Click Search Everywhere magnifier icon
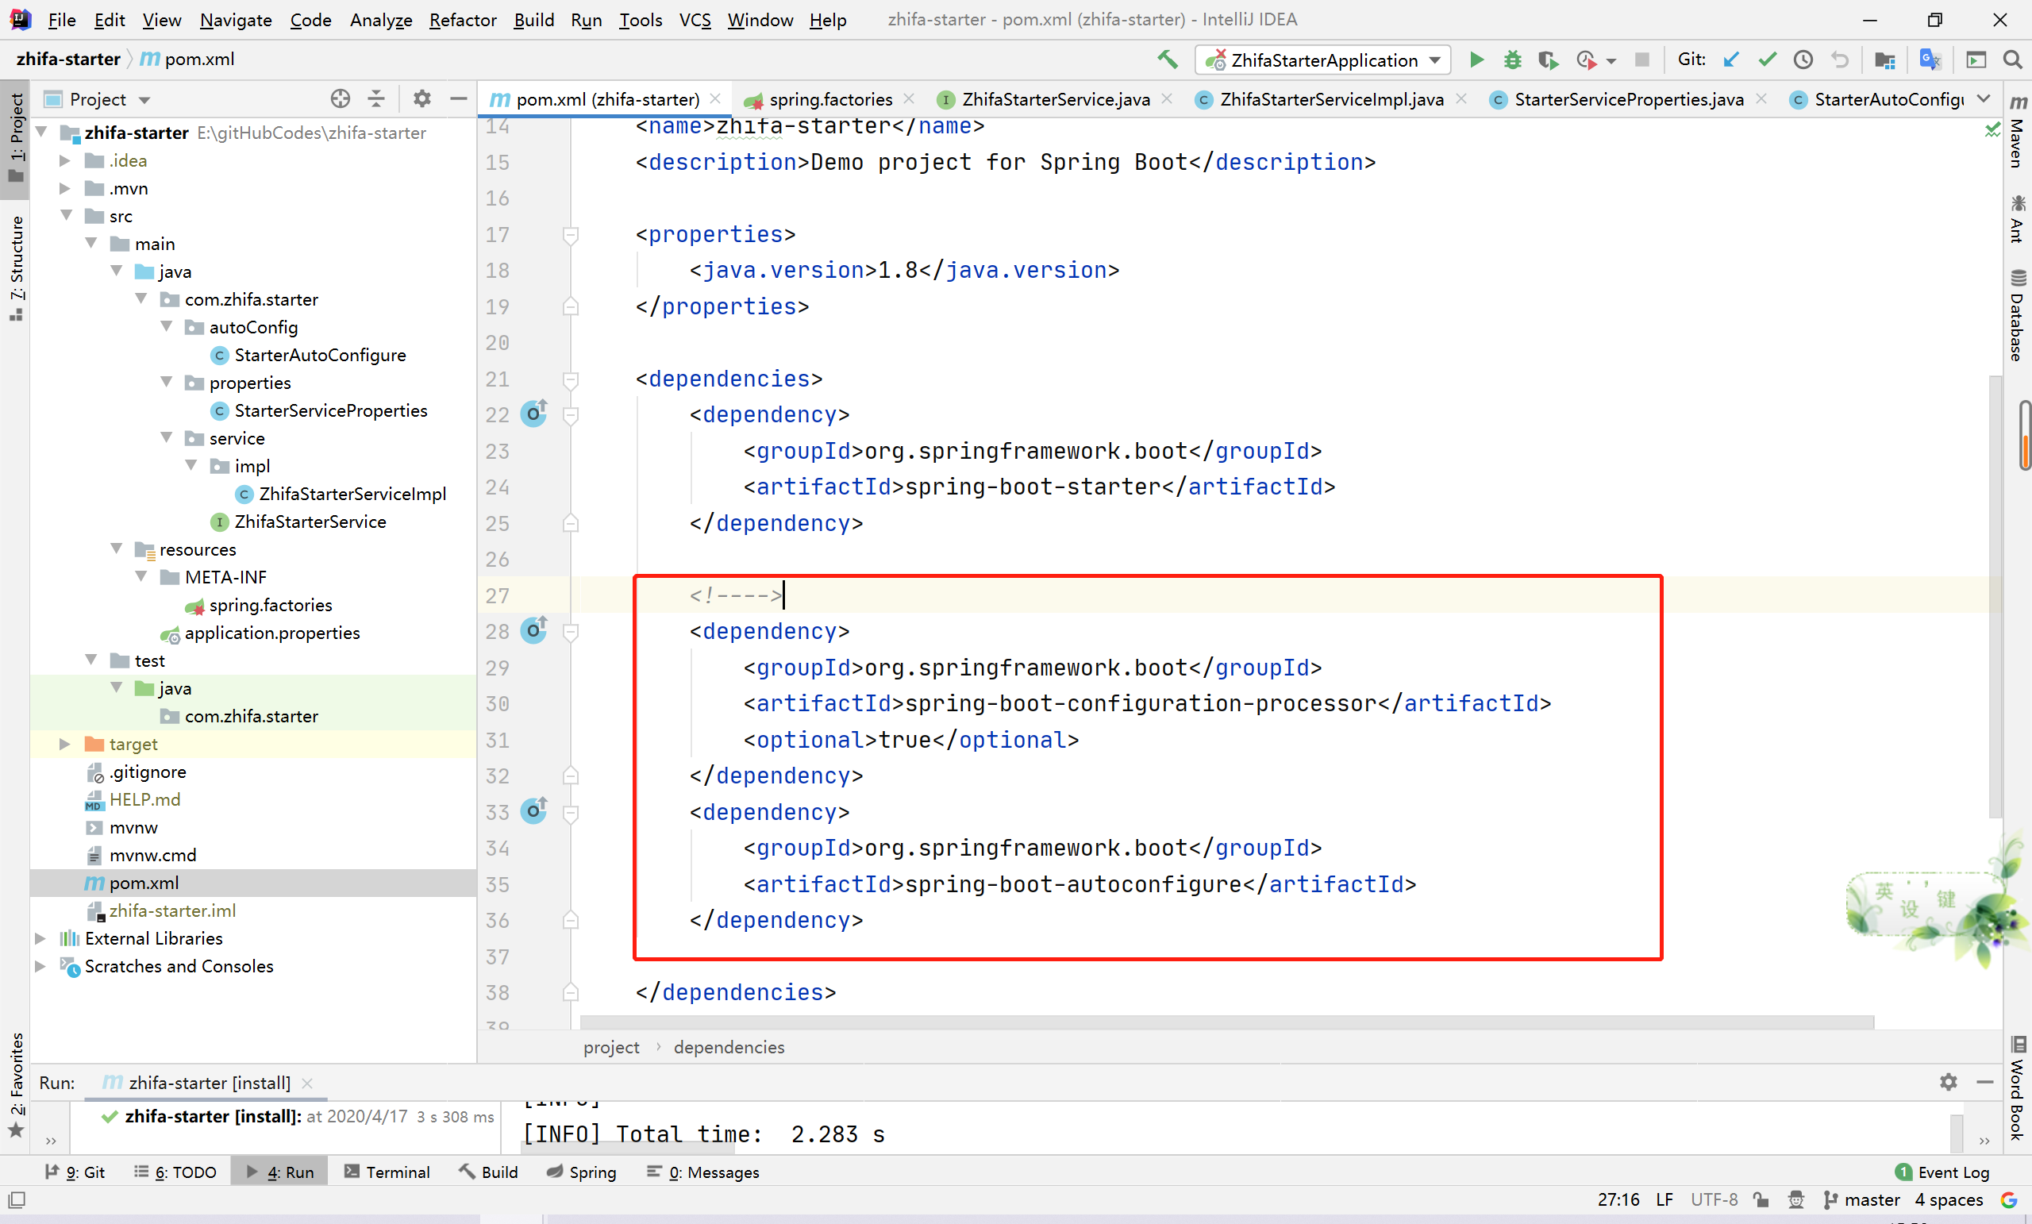The width and height of the screenshot is (2032, 1224). (x=2012, y=60)
